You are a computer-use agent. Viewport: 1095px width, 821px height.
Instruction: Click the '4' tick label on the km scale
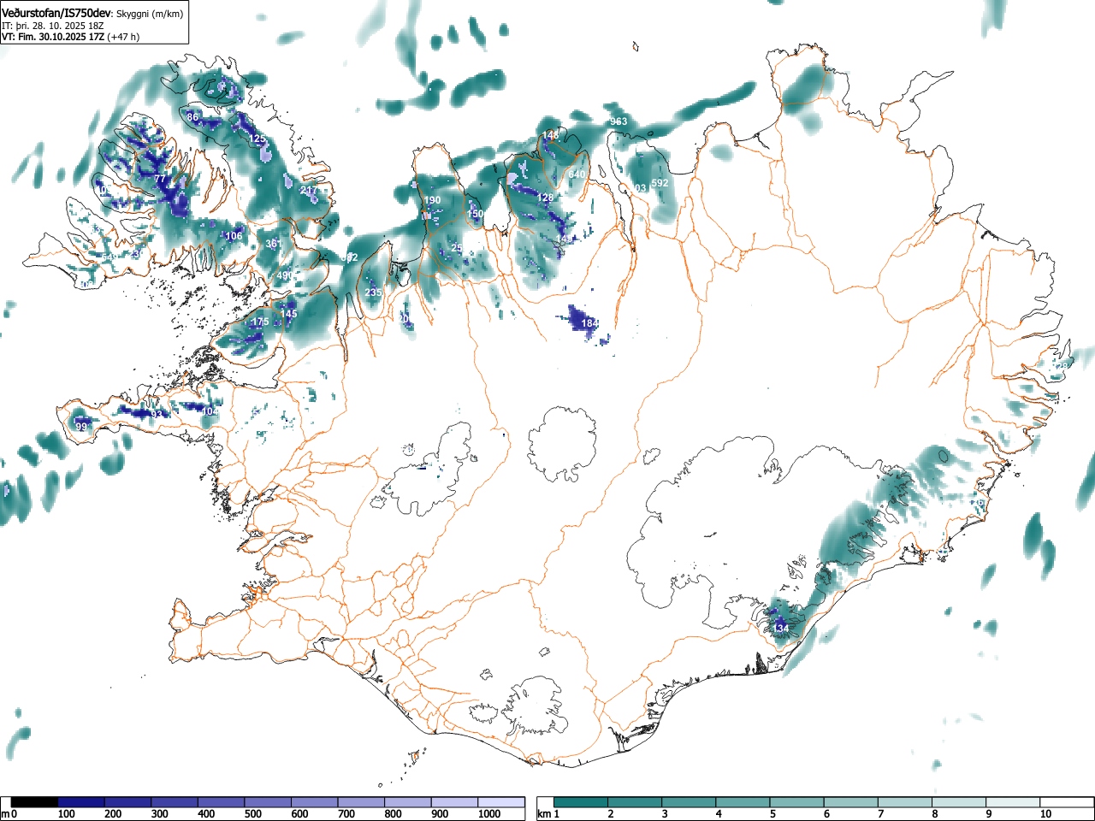(x=719, y=814)
